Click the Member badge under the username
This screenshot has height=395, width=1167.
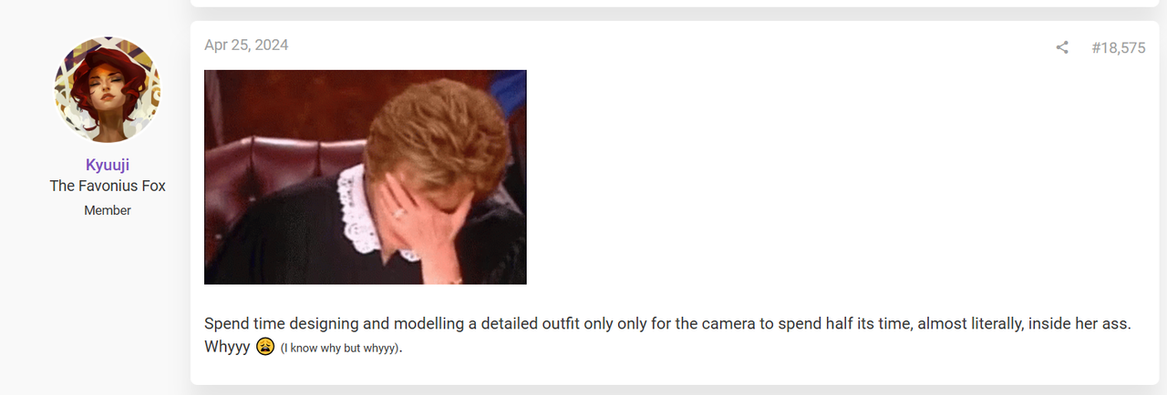(108, 210)
